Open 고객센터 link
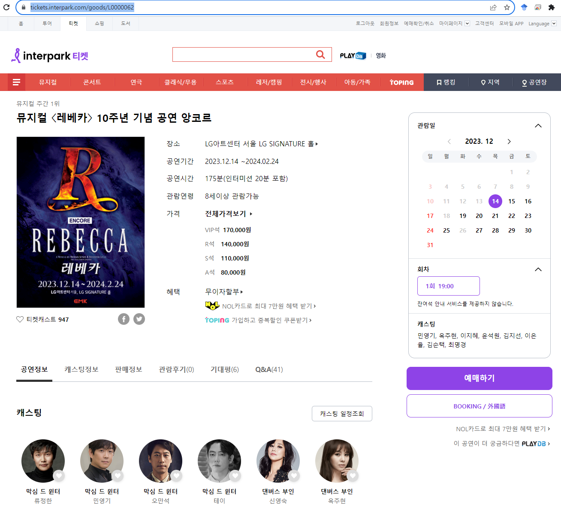Viewport: 561px width, 514px height. tap(484, 24)
